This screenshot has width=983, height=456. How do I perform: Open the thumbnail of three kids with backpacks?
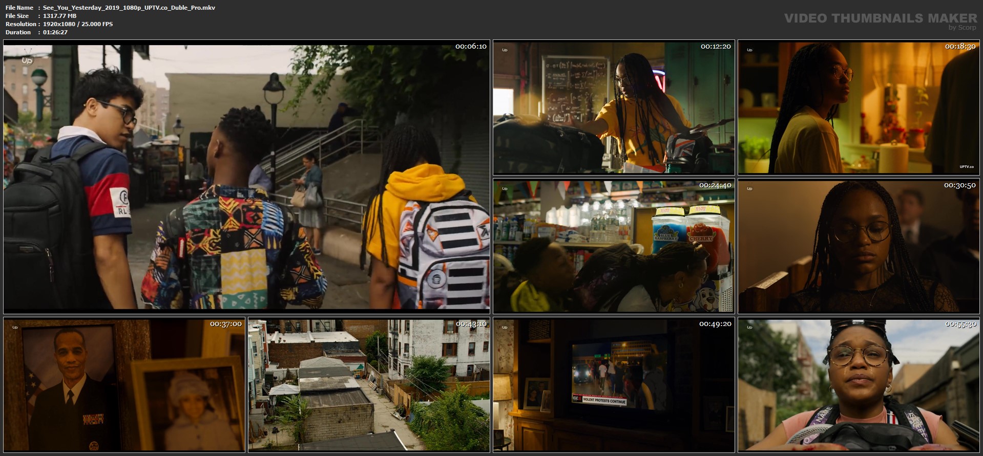point(246,177)
